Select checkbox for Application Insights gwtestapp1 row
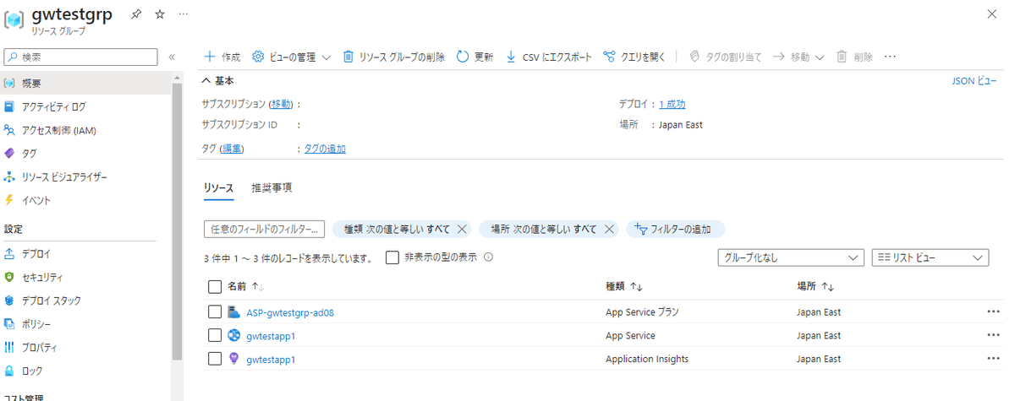1015x401 pixels. (x=214, y=359)
